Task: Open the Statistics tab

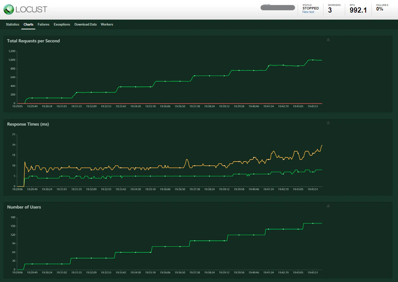Action: (x=13, y=24)
